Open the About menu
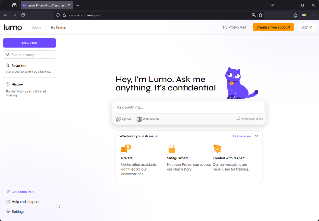 [x=37, y=28]
